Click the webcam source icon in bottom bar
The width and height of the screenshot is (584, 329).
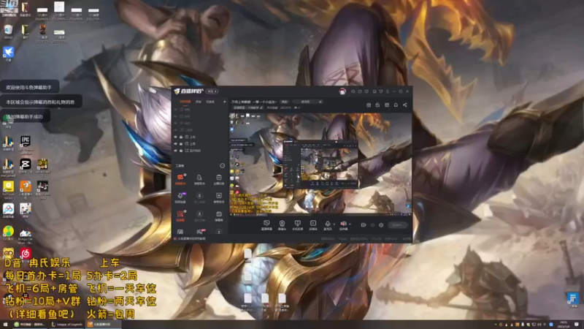pos(282,224)
